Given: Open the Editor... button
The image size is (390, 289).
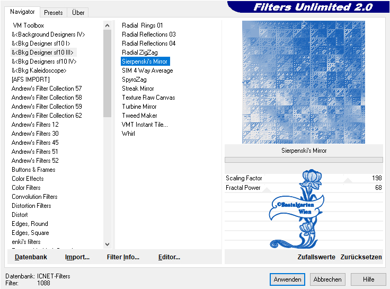Looking at the screenshot, I should click(x=169, y=257).
